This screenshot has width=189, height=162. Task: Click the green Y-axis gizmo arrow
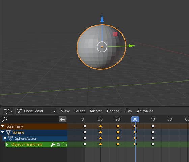click(132, 46)
